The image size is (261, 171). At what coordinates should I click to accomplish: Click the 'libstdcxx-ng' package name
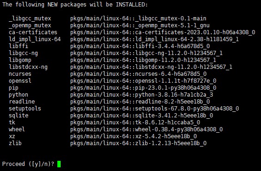point(28,67)
